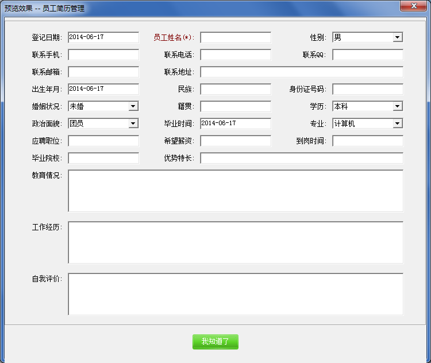Screen dimensions: 431x363
Task: Focus the 教育情况 multiline text area
Action: click(x=236, y=191)
